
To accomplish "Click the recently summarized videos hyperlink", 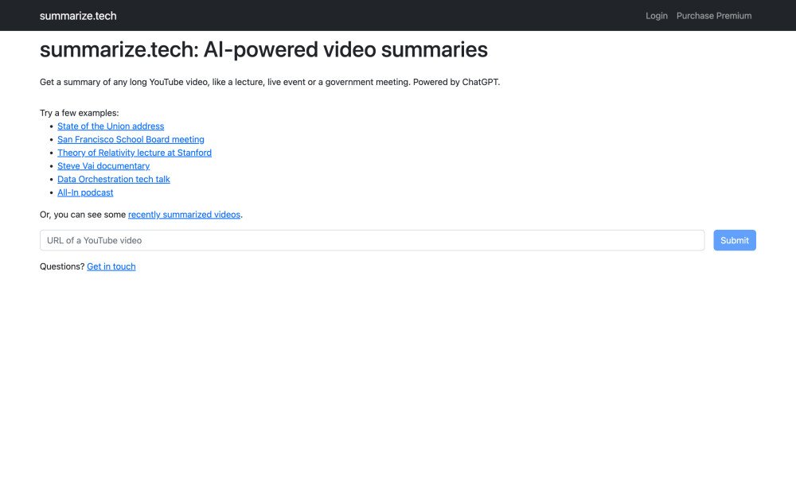I will pos(184,214).
